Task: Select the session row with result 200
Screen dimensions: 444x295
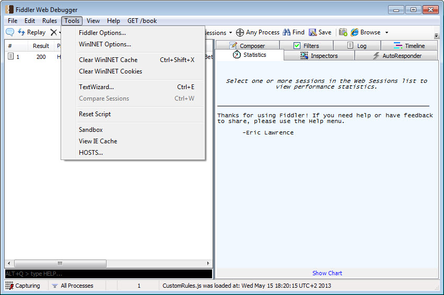Action: click(x=109, y=57)
